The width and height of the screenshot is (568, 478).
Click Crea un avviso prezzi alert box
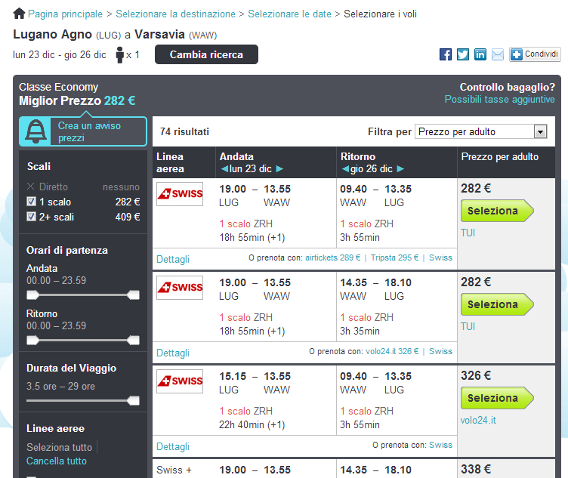click(x=83, y=131)
